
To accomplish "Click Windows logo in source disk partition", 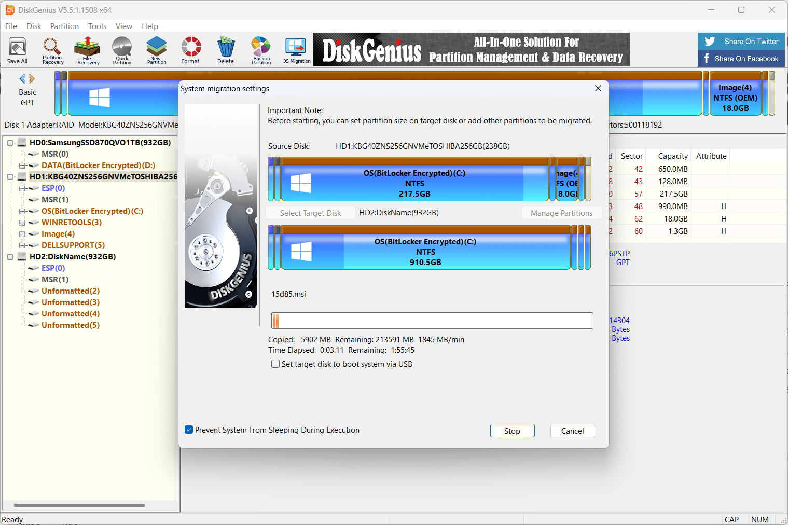I will (x=301, y=183).
